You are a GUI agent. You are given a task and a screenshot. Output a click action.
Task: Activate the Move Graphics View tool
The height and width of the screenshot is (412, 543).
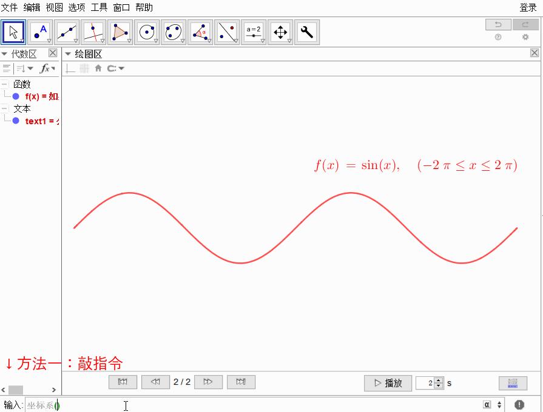click(280, 32)
